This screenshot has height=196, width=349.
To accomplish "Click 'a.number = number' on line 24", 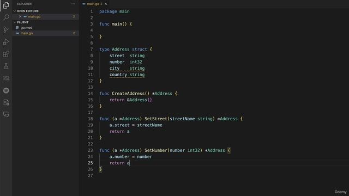I will point(131,157).
